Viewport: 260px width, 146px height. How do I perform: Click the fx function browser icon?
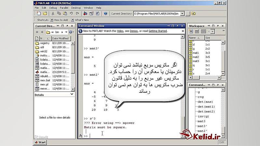point(81,136)
